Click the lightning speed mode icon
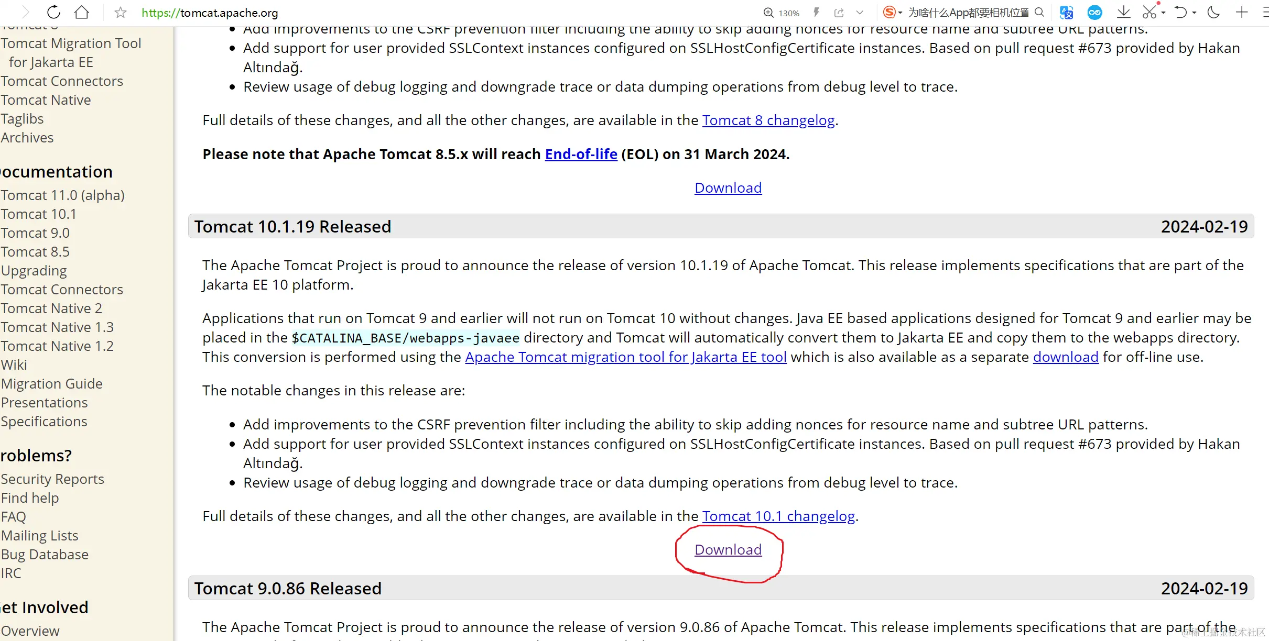This screenshot has width=1269, height=641. 816,13
